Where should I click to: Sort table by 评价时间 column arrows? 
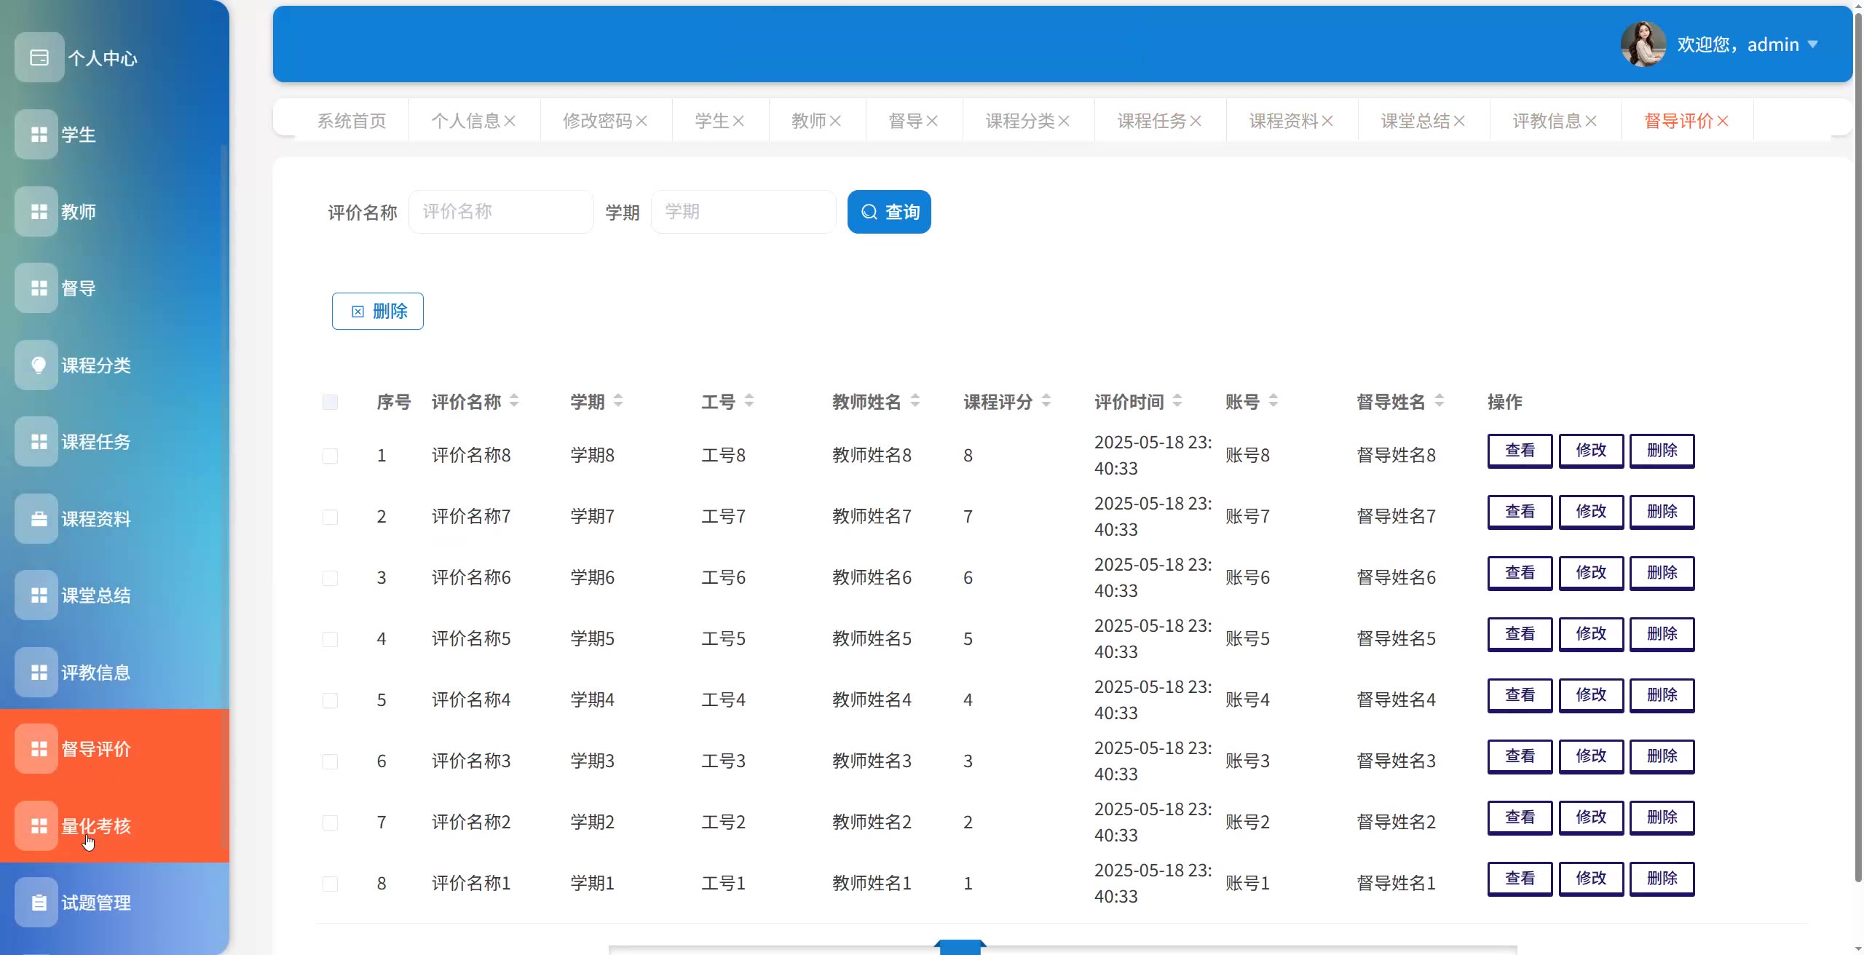(1177, 401)
